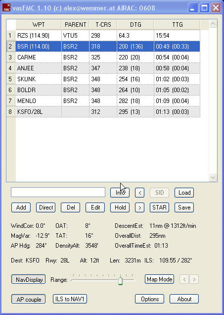Click the next map mode arrow
This screenshot has width=224, height=315.
pyautogui.click(x=194, y=279)
